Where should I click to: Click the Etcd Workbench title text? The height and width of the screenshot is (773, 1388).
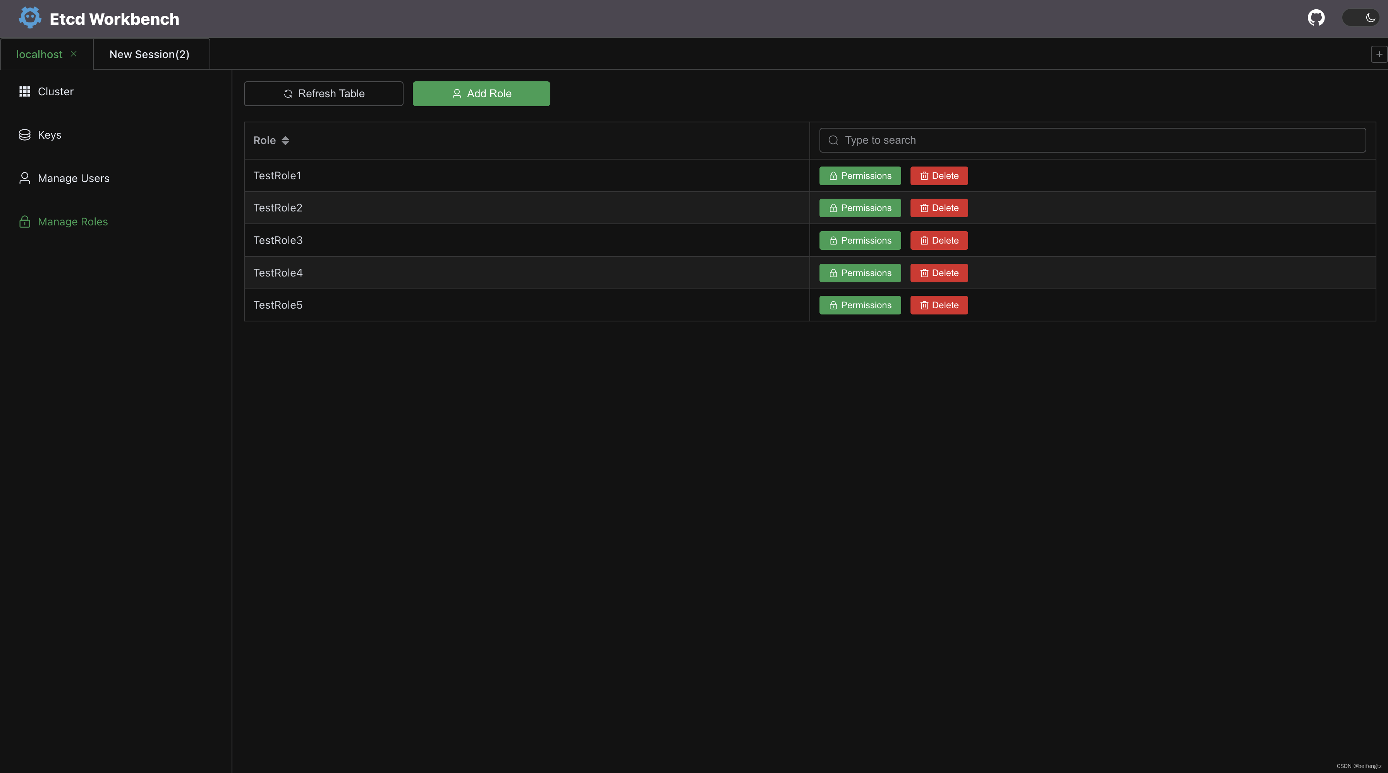pyautogui.click(x=114, y=19)
